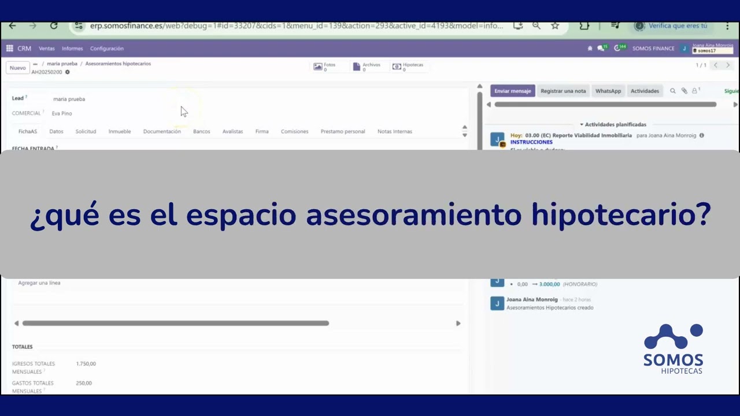Click the tabs scroll up arrow
The image size is (740, 416).
tap(464, 127)
